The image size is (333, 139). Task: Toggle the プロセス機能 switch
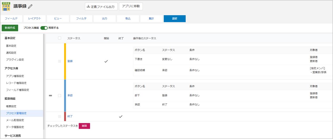click(44, 28)
